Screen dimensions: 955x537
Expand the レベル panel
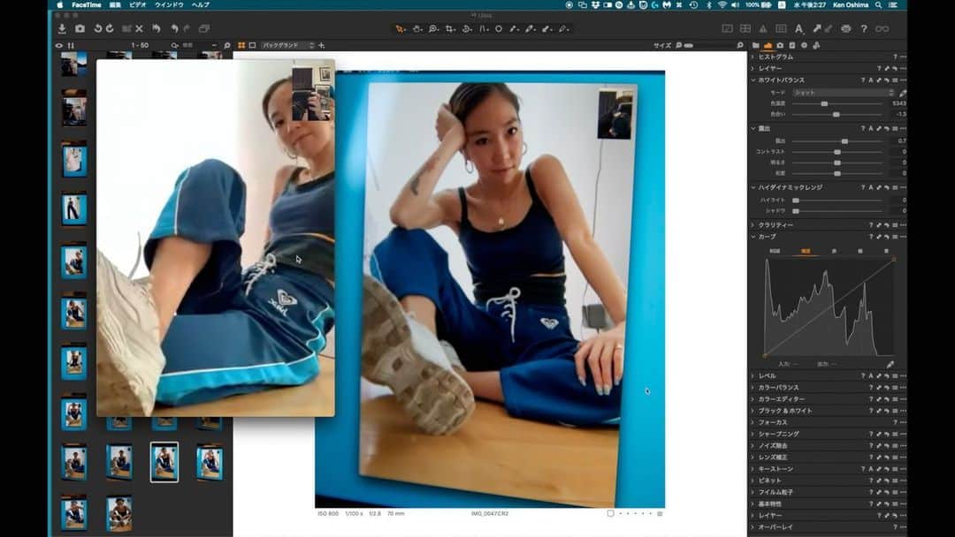(x=753, y=376)
